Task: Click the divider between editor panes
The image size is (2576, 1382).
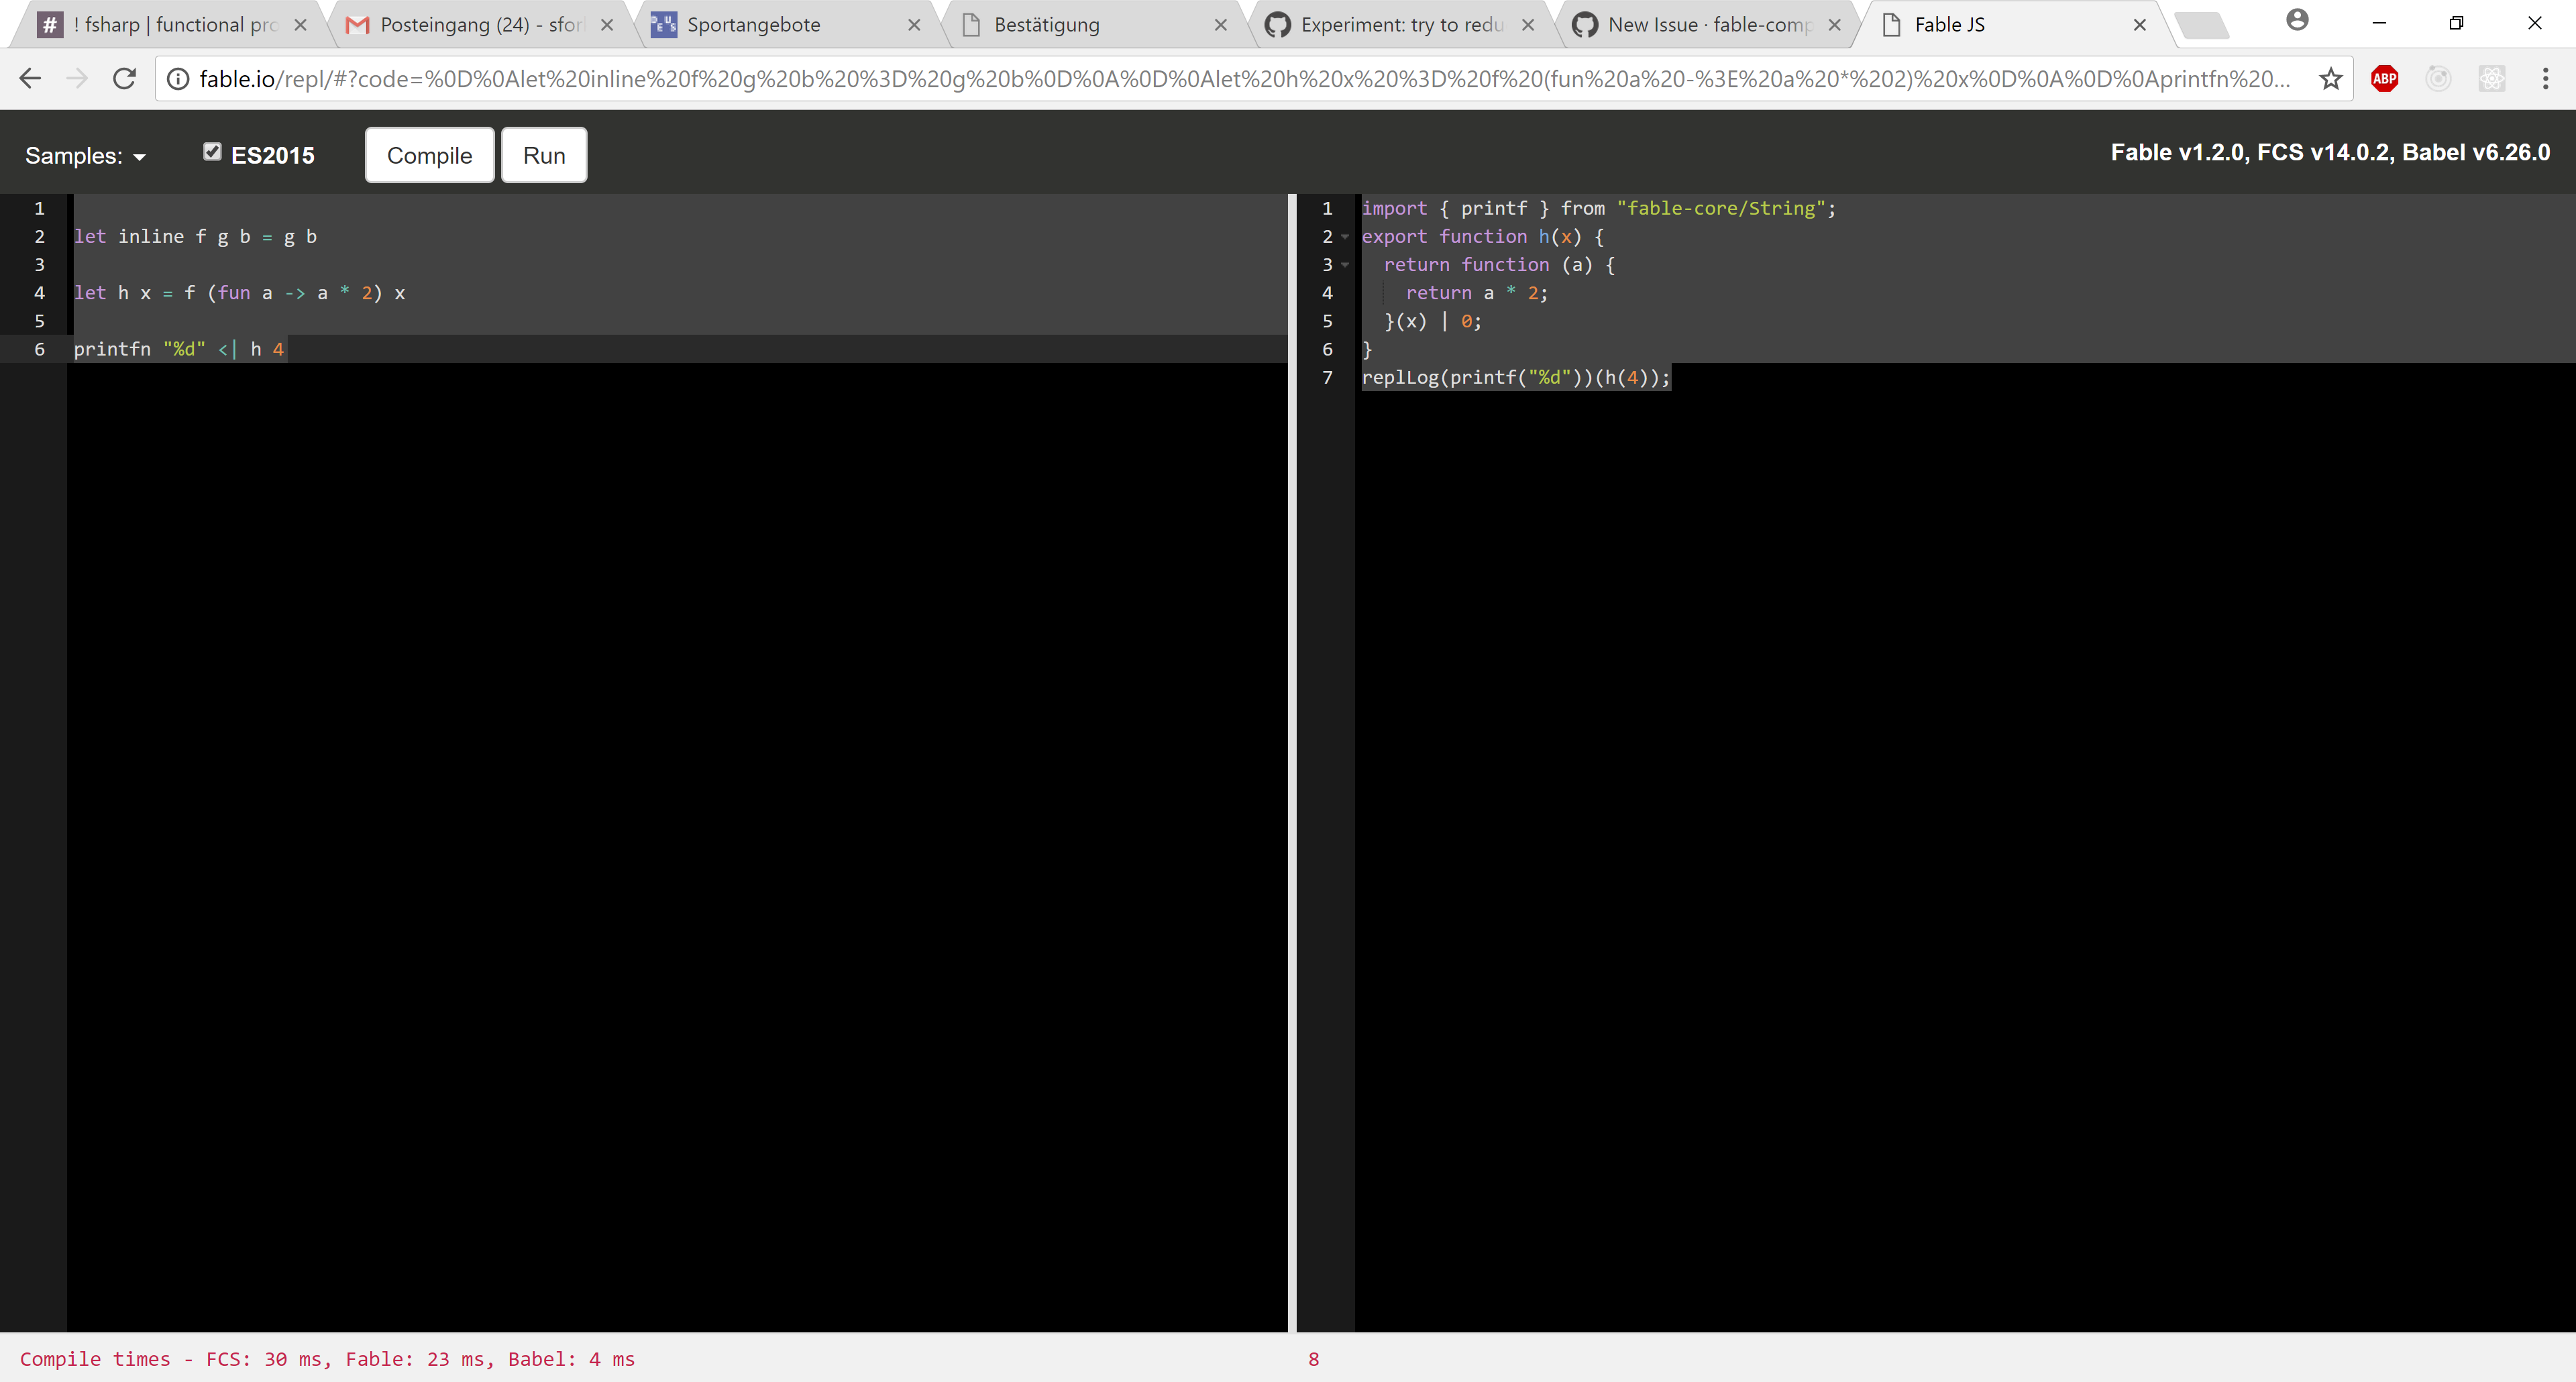Action: point(1292,760)
